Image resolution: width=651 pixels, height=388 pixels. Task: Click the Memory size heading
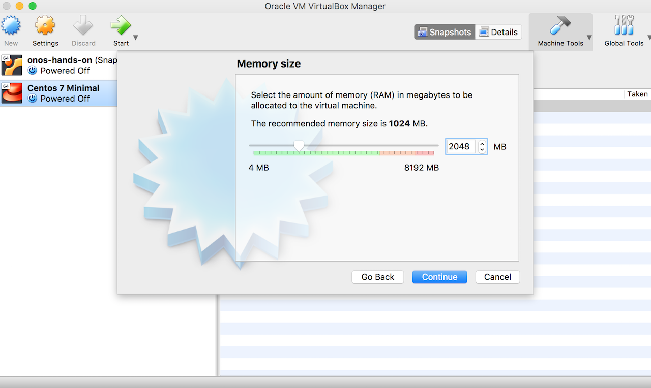[269, 64]
